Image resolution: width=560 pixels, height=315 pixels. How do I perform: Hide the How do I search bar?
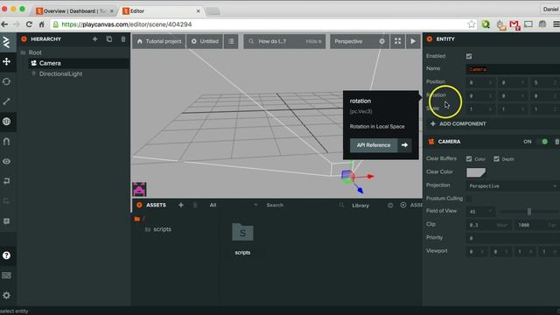tap(313, 41)
